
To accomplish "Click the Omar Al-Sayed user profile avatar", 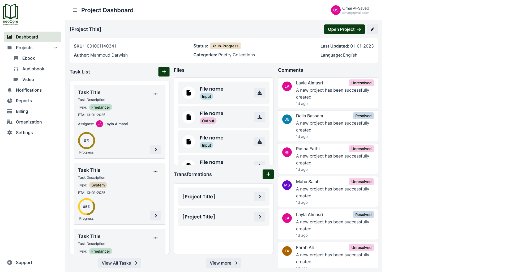I will tap(336, 10).
